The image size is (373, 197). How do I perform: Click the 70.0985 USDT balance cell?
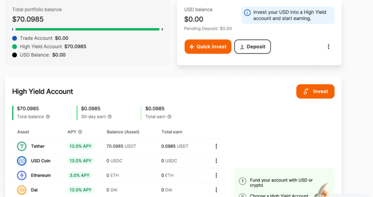pyautogui.click(x=121, y=146)
